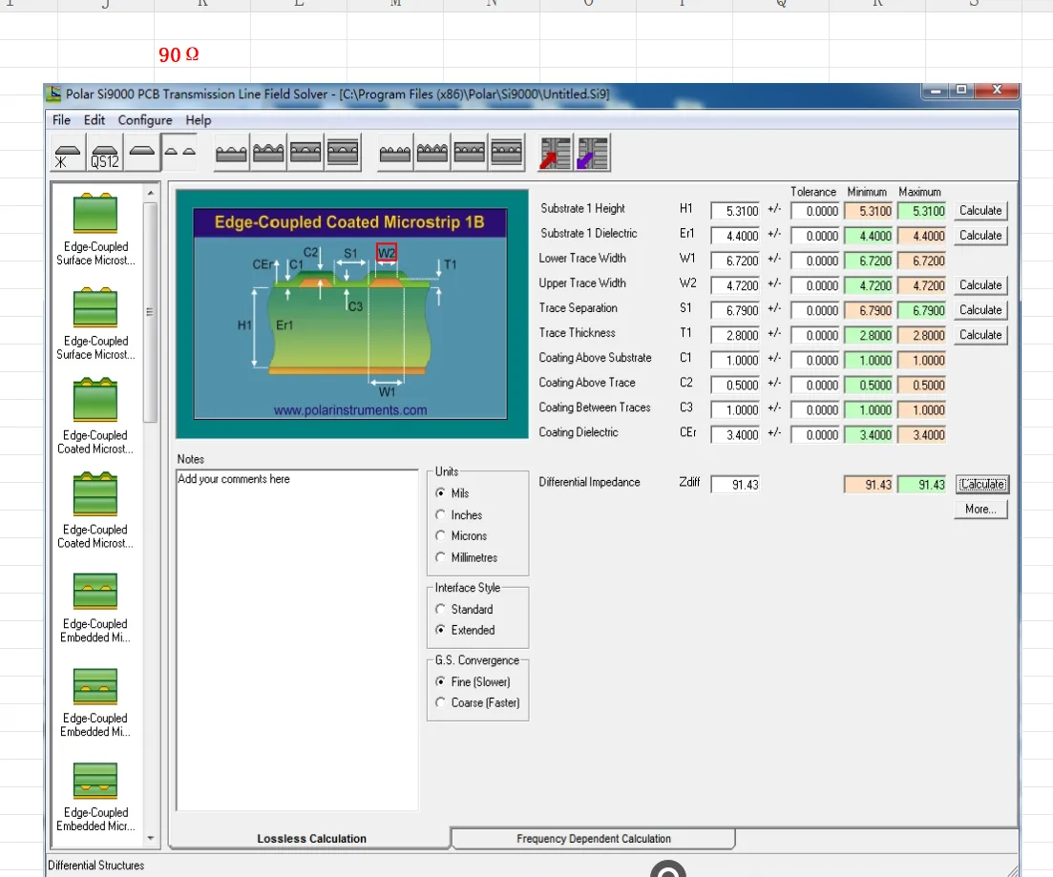Click the C3 coating value field
This screenshot has width=1053, height=877.
click(x=735, y=409)
